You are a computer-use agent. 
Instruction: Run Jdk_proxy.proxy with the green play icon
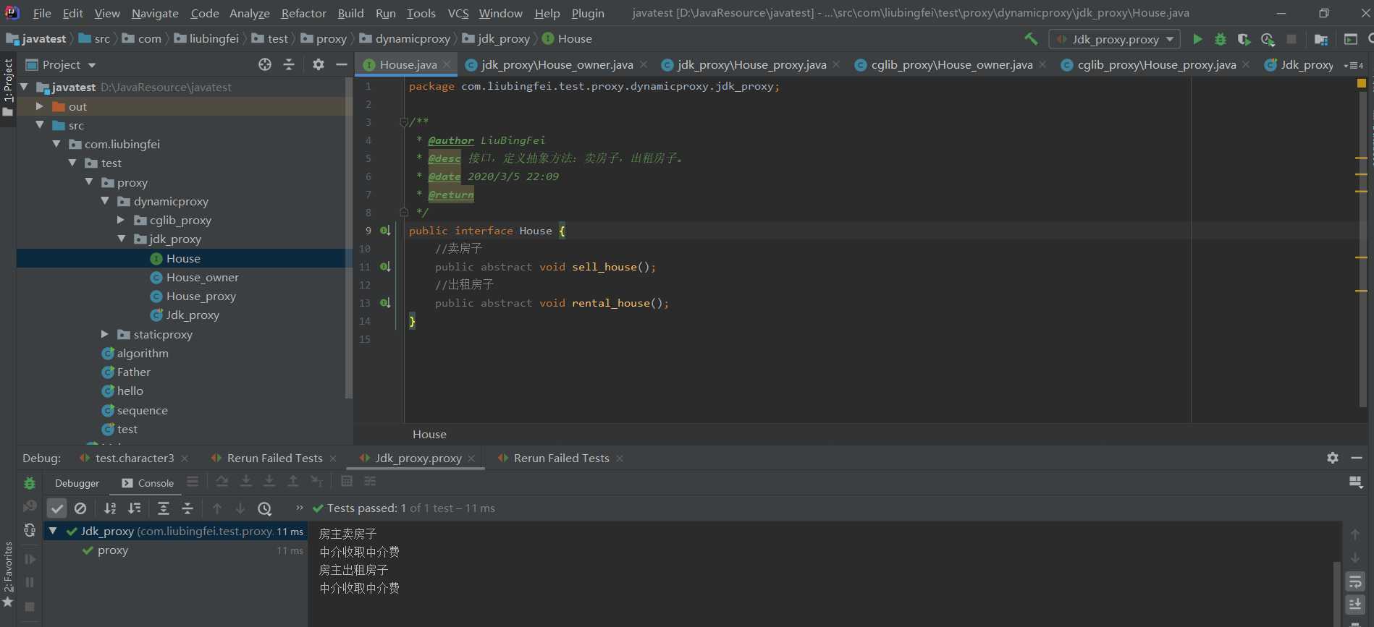click(1197, 39)
